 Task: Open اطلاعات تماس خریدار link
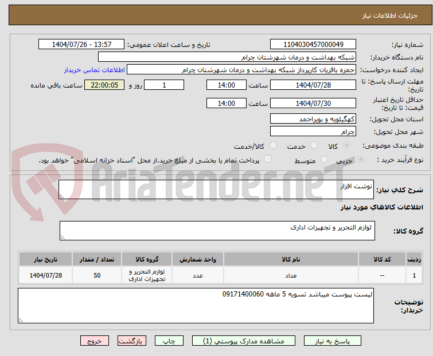click(95, 70)
